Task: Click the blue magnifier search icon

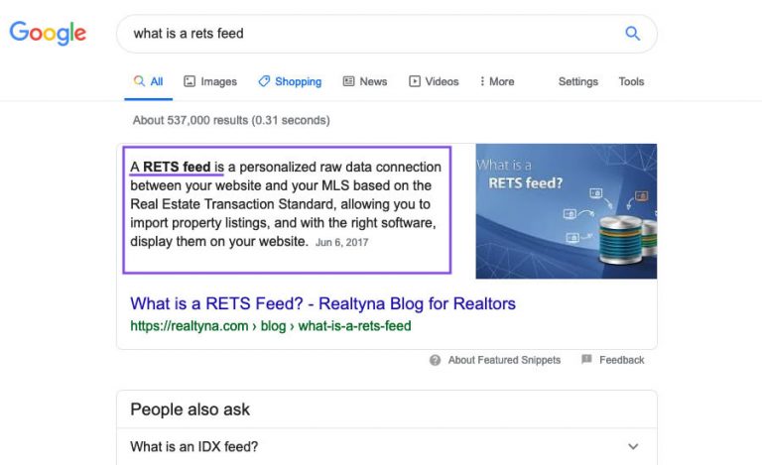Action: pos(632,34)
